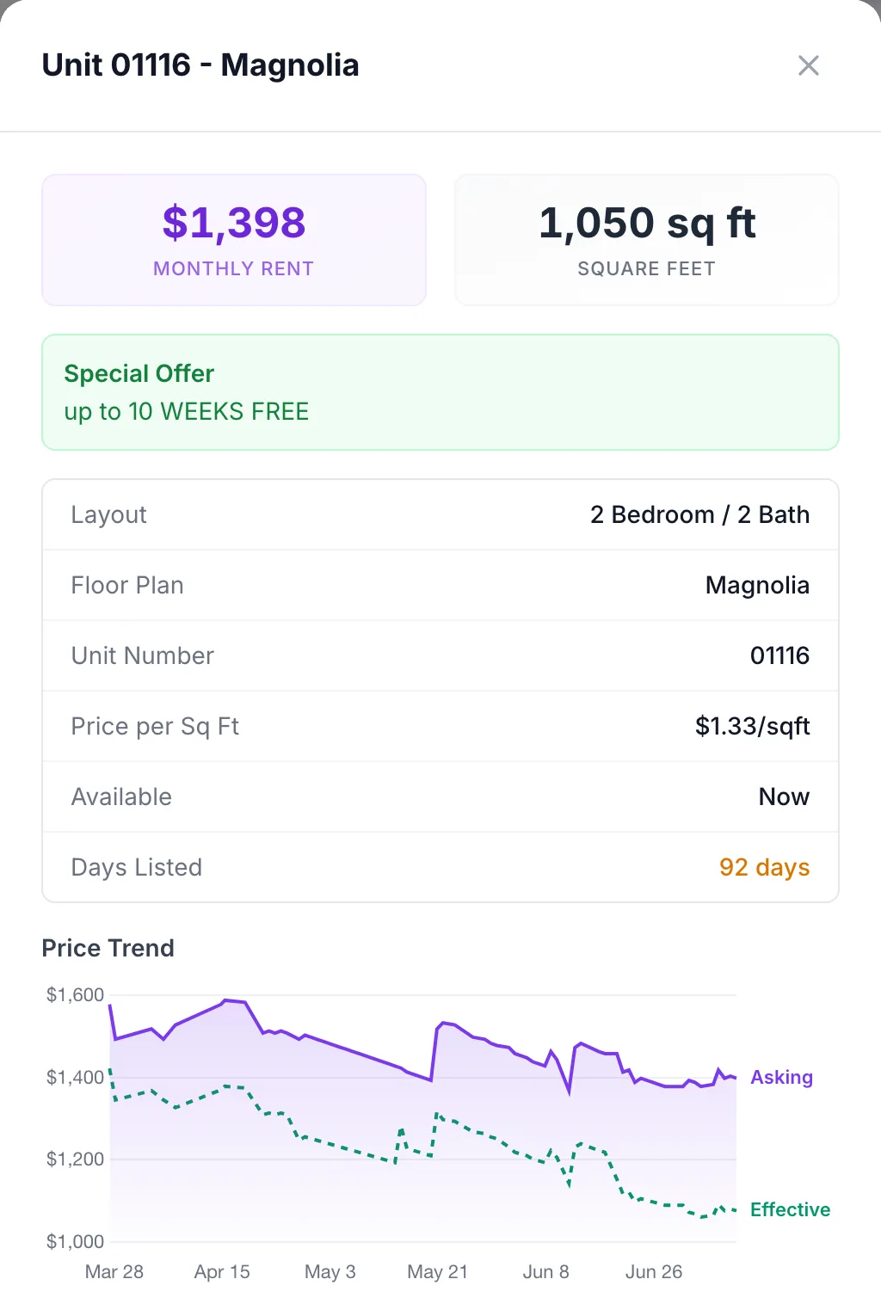The width and height of the screenshot is (881, 1316).
Task: Click the '$1,400' y-axis label
Action: click(75, 1077)
